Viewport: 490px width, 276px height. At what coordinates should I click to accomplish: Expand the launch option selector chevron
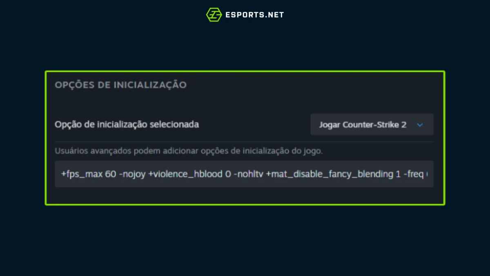pos(420,125)
